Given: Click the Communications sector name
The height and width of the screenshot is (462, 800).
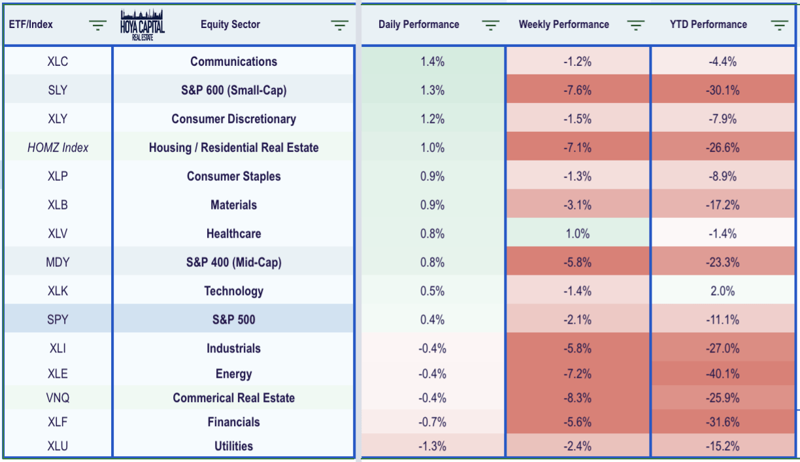Looking at the screenshot, I should pos(233,61).
